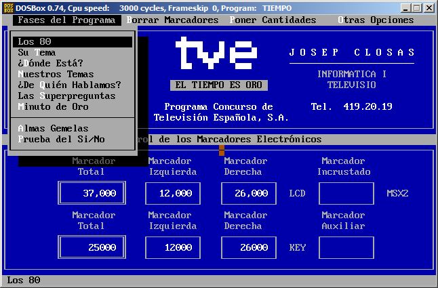
Task: Choose Su Tema menu entry
Action: 37,53
